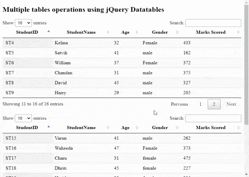Open first table's entries count dropdown
The height and width of the screenshot is (177, 249).
point(23,23)
